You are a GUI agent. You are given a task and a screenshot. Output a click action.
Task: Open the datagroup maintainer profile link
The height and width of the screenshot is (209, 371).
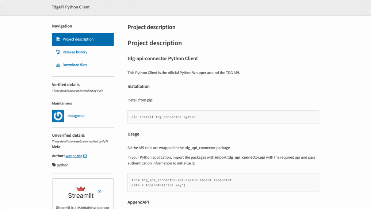[76, 116]
